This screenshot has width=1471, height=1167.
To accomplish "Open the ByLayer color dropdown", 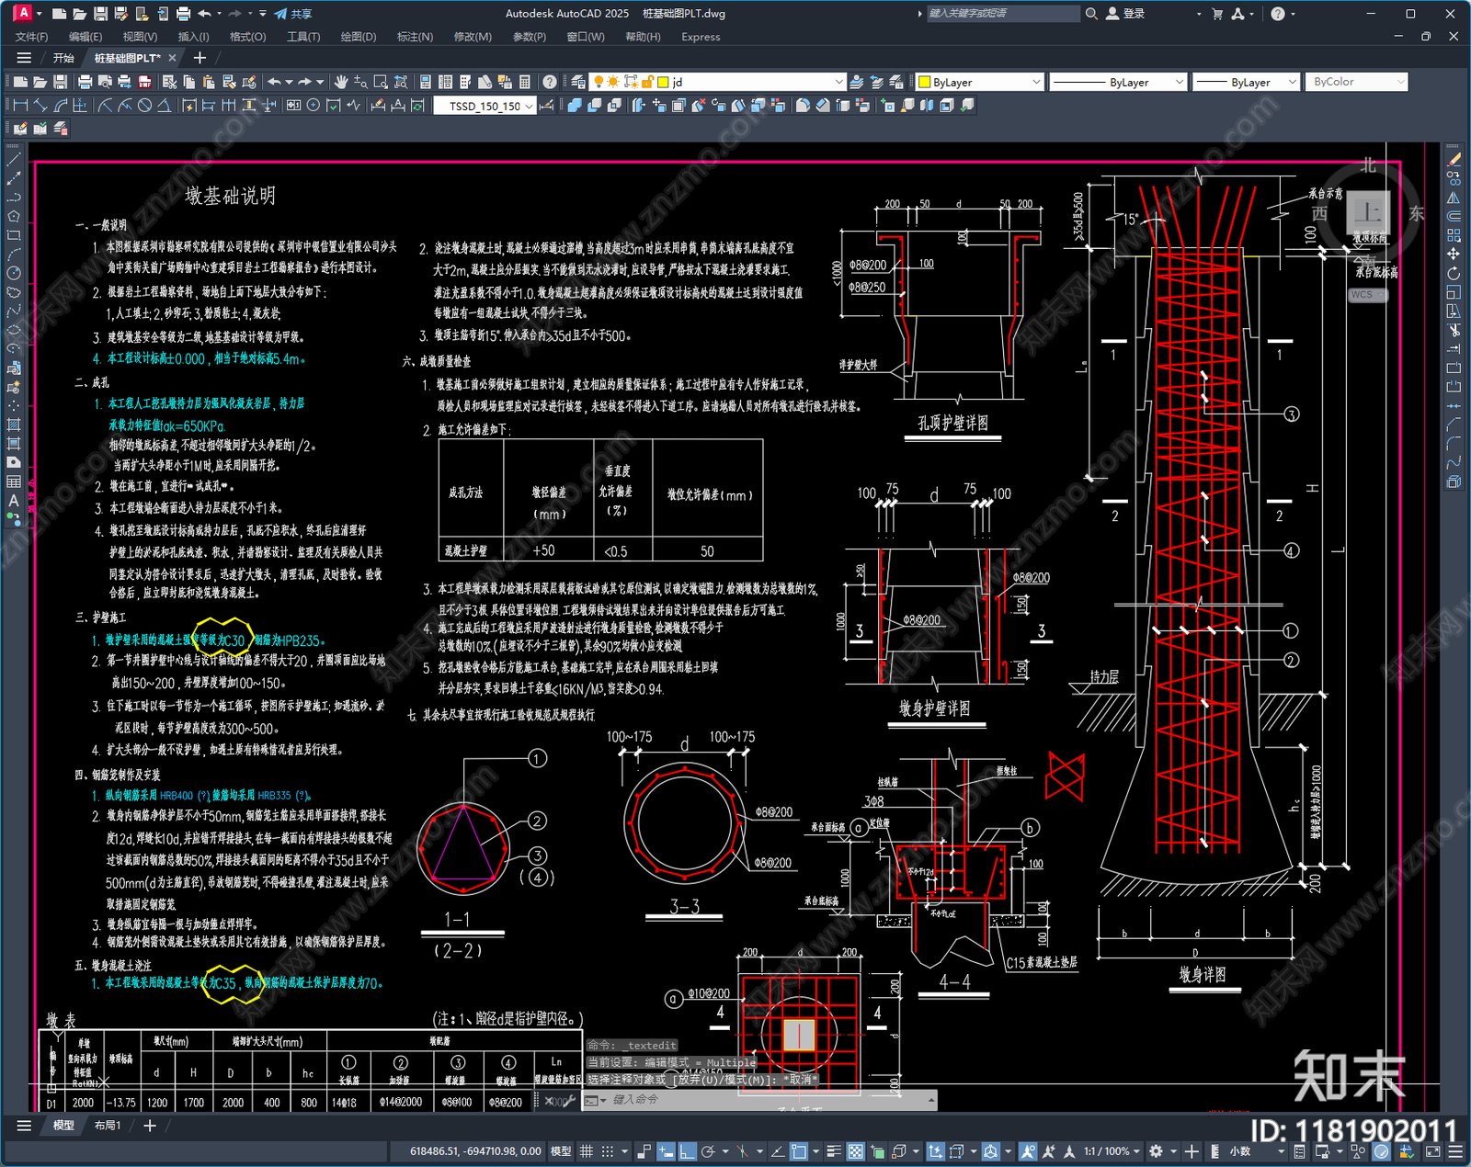I will click(979, 82).
